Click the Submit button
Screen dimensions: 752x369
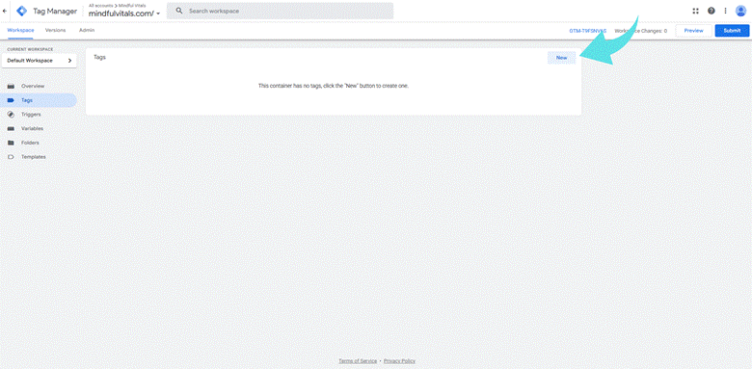[732, 31]
